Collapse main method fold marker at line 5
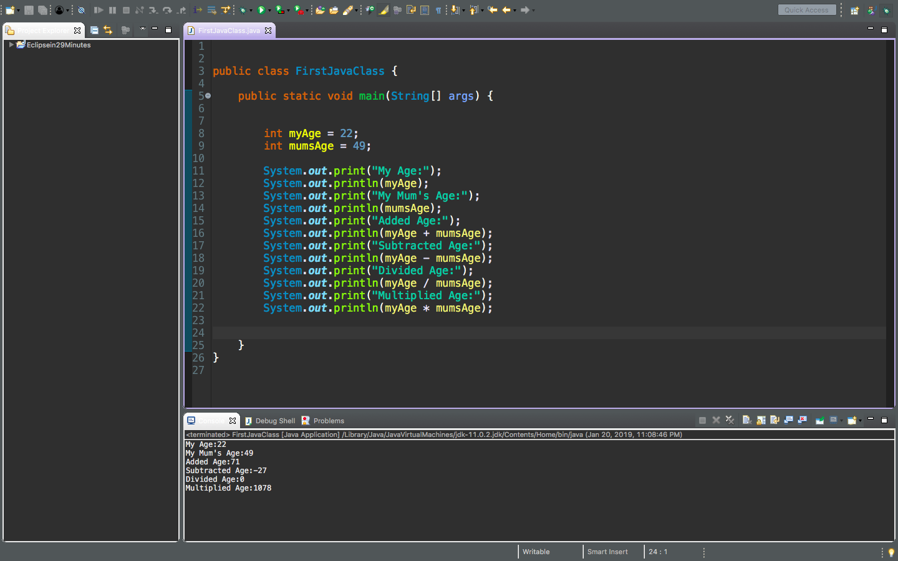This screenshot has height=561, width=898. click(x=208, y=96)
